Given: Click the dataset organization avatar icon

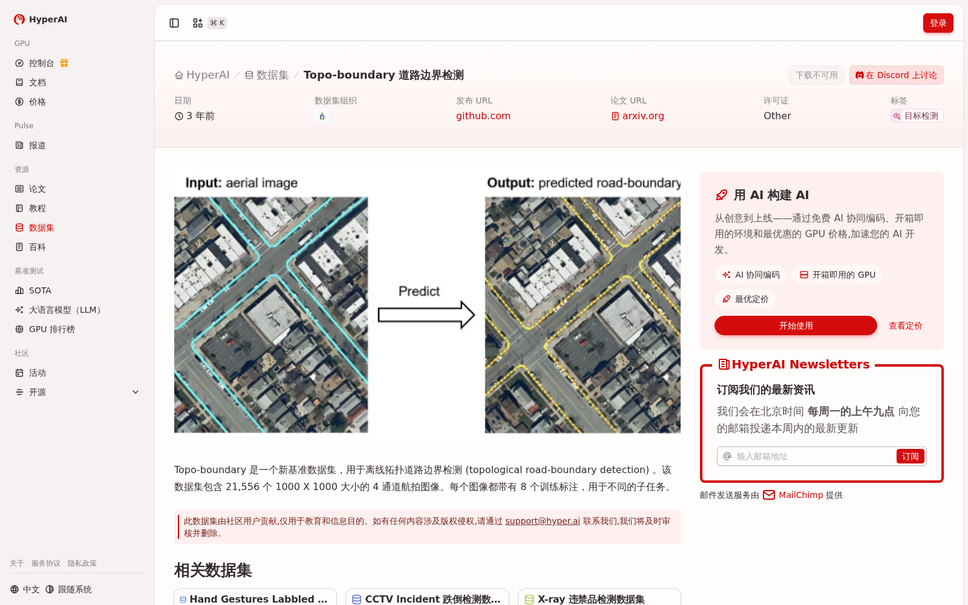Looking at the screenshot, I should (322, 116).
